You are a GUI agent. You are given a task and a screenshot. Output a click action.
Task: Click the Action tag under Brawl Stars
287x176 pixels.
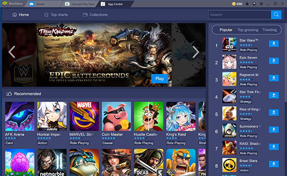coord(244,170)
